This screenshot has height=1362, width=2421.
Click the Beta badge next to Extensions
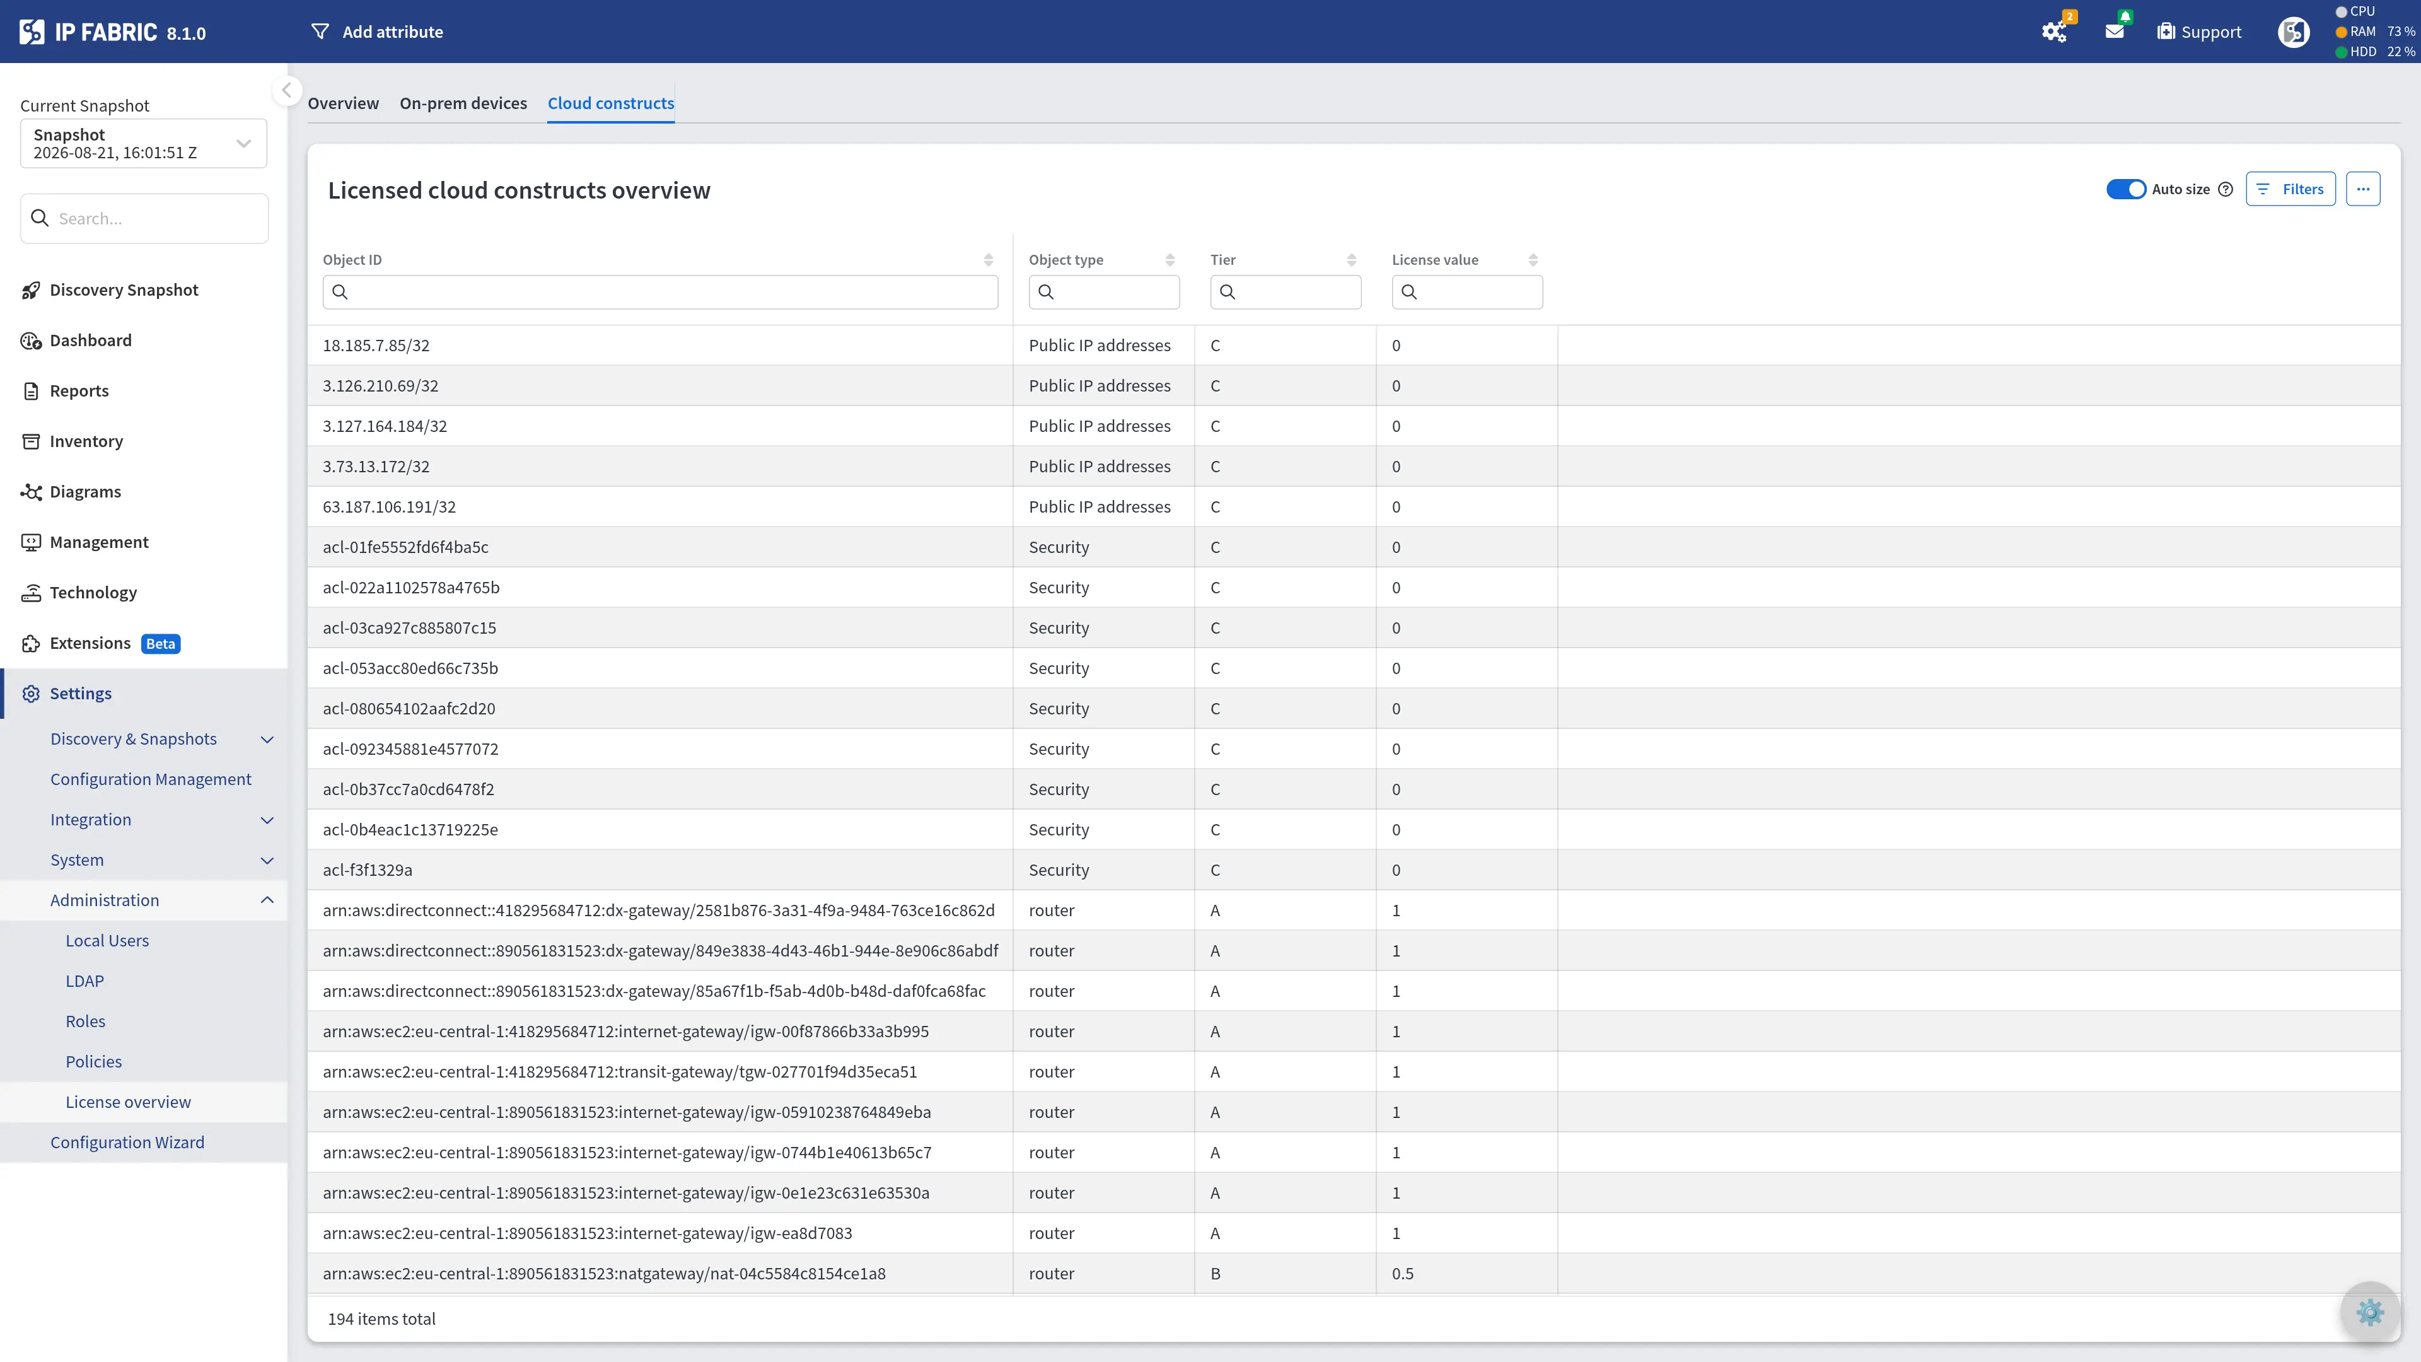click(161, 644)
